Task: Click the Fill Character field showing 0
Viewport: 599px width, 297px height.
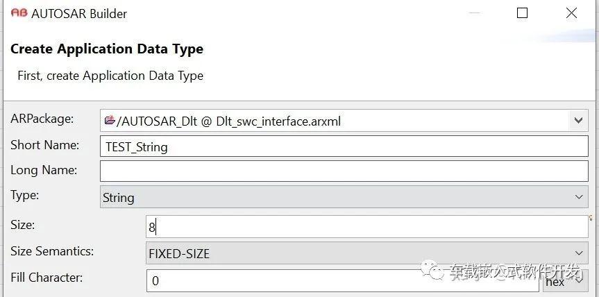Action: [343, 280]
